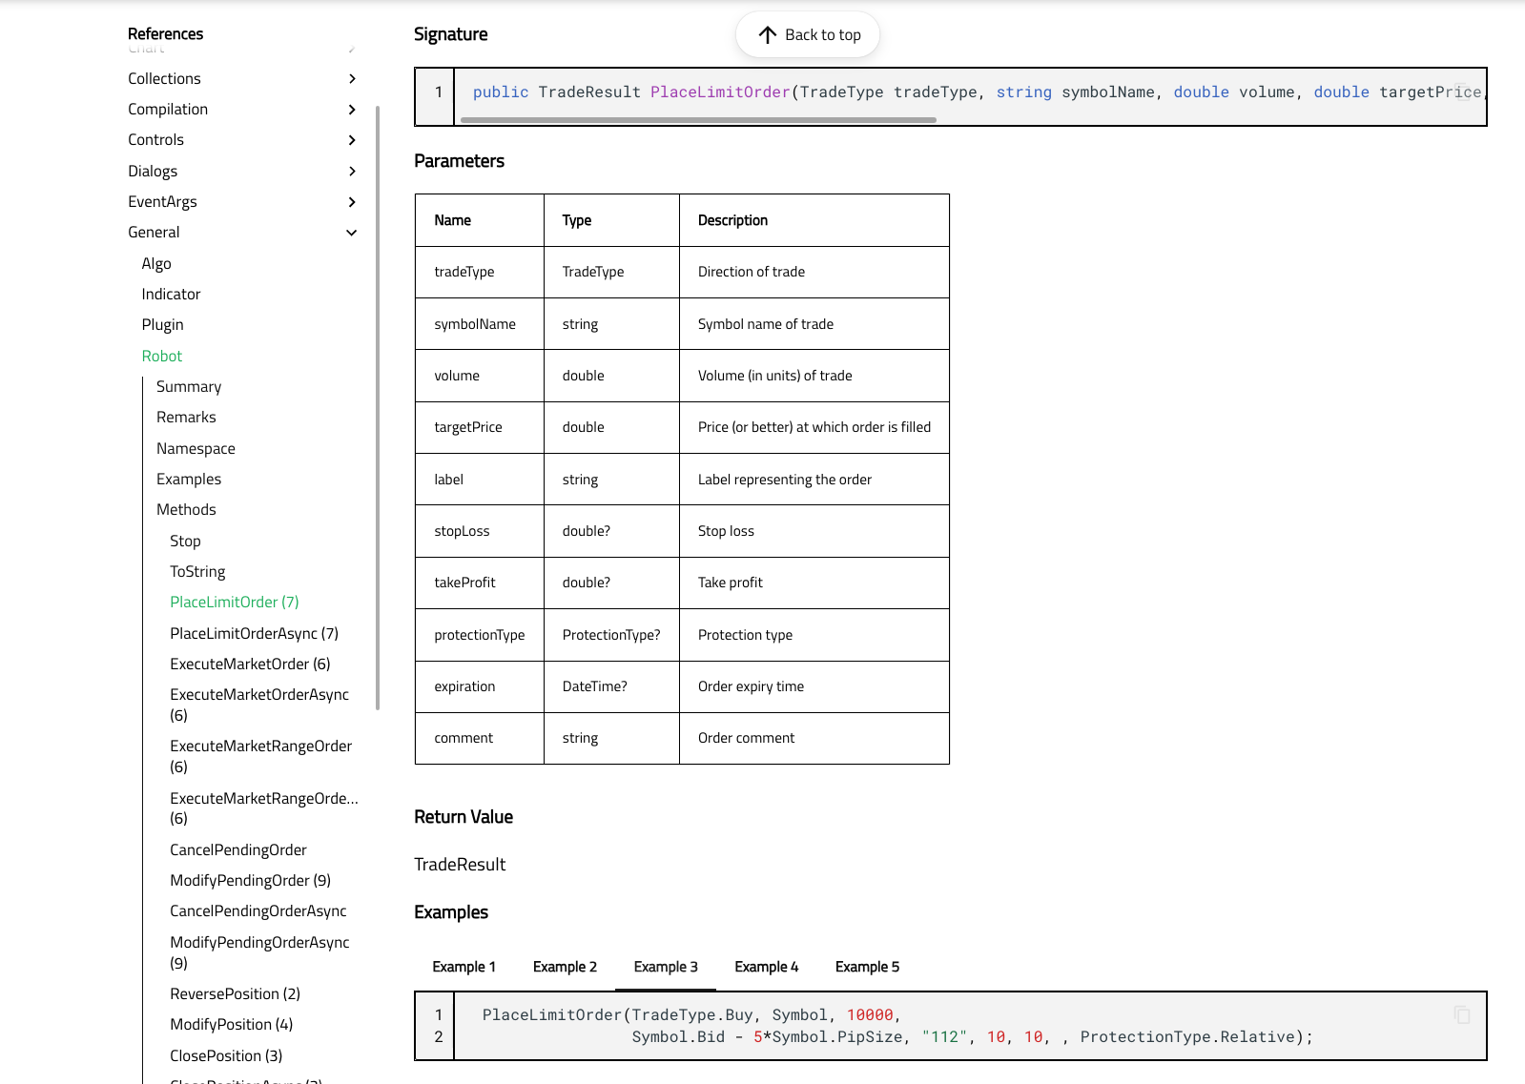Select Algo under General

click(156, 264)
